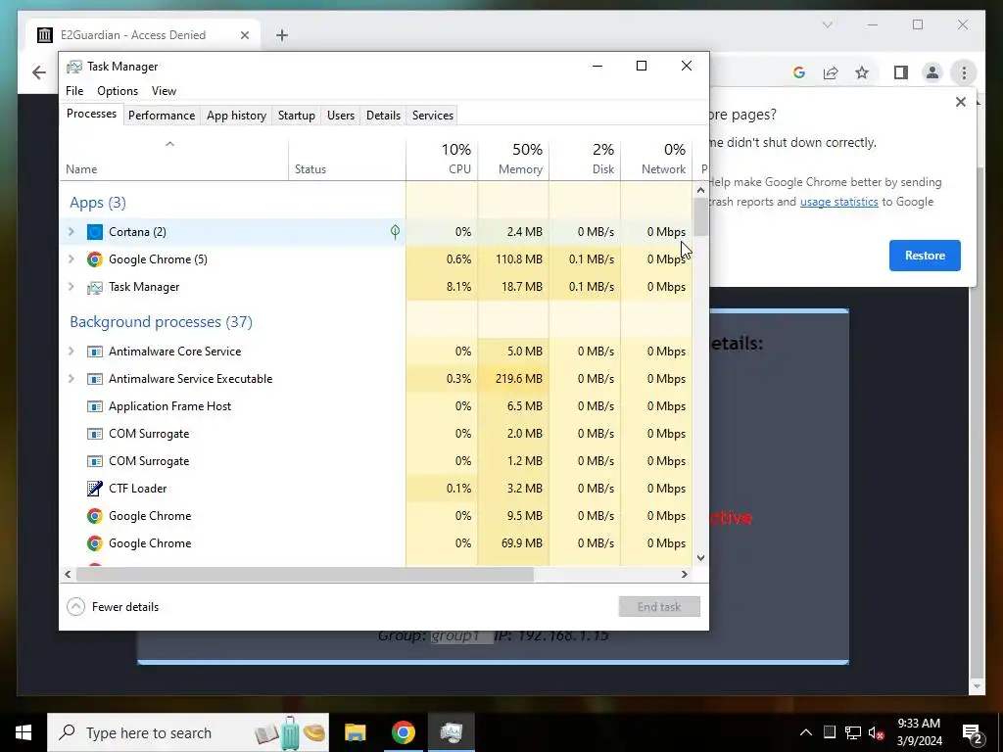Screen dimensions: 1003x752
Task: Switch to the Performance tab
Action: [162, 116]
